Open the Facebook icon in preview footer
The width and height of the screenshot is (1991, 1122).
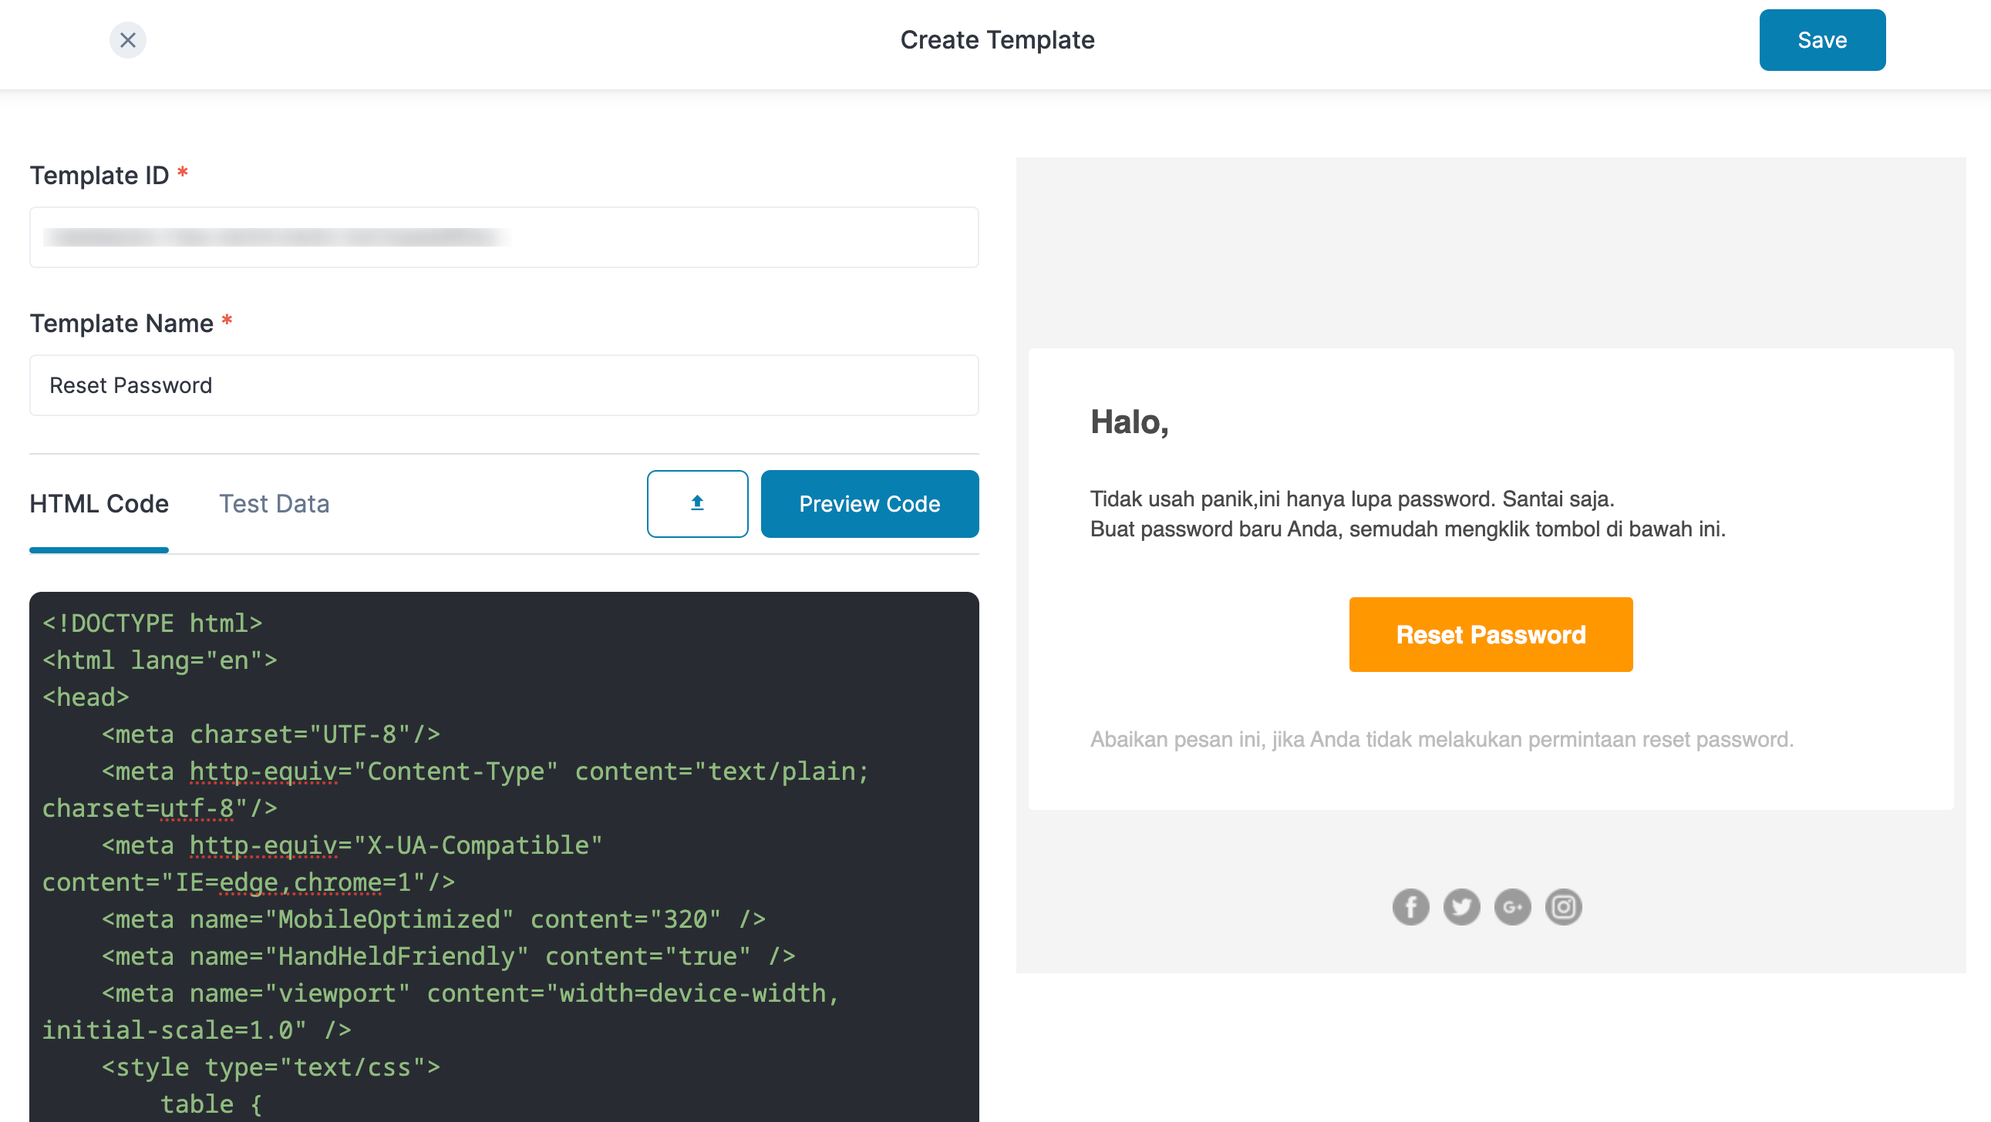point(1410,906)
